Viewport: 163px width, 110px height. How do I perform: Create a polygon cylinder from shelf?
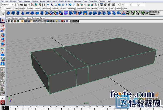(x=18, y=13)
